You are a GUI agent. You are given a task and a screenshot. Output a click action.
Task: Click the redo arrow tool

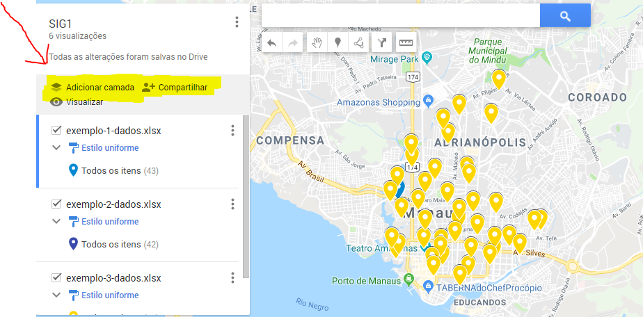click(x=292, y=42)
